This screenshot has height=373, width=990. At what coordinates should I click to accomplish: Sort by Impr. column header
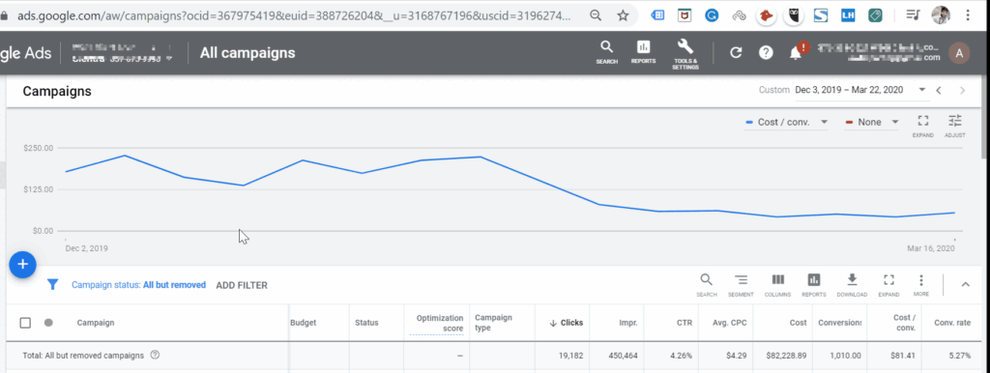coord(627,323)
